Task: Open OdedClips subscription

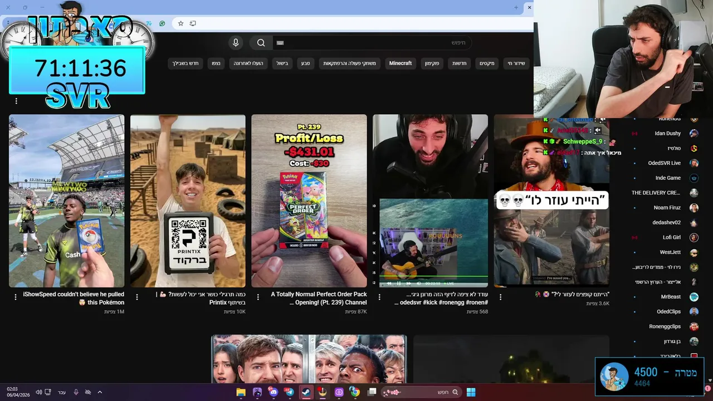Action: tap(668, 312)
